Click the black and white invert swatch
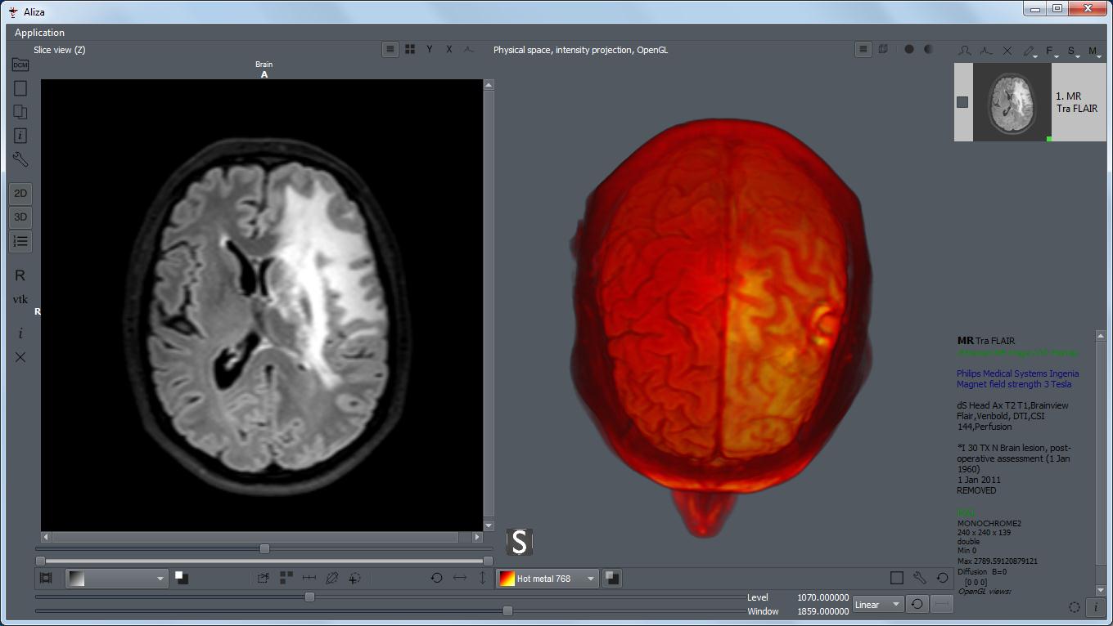 (x=182, y=578)
